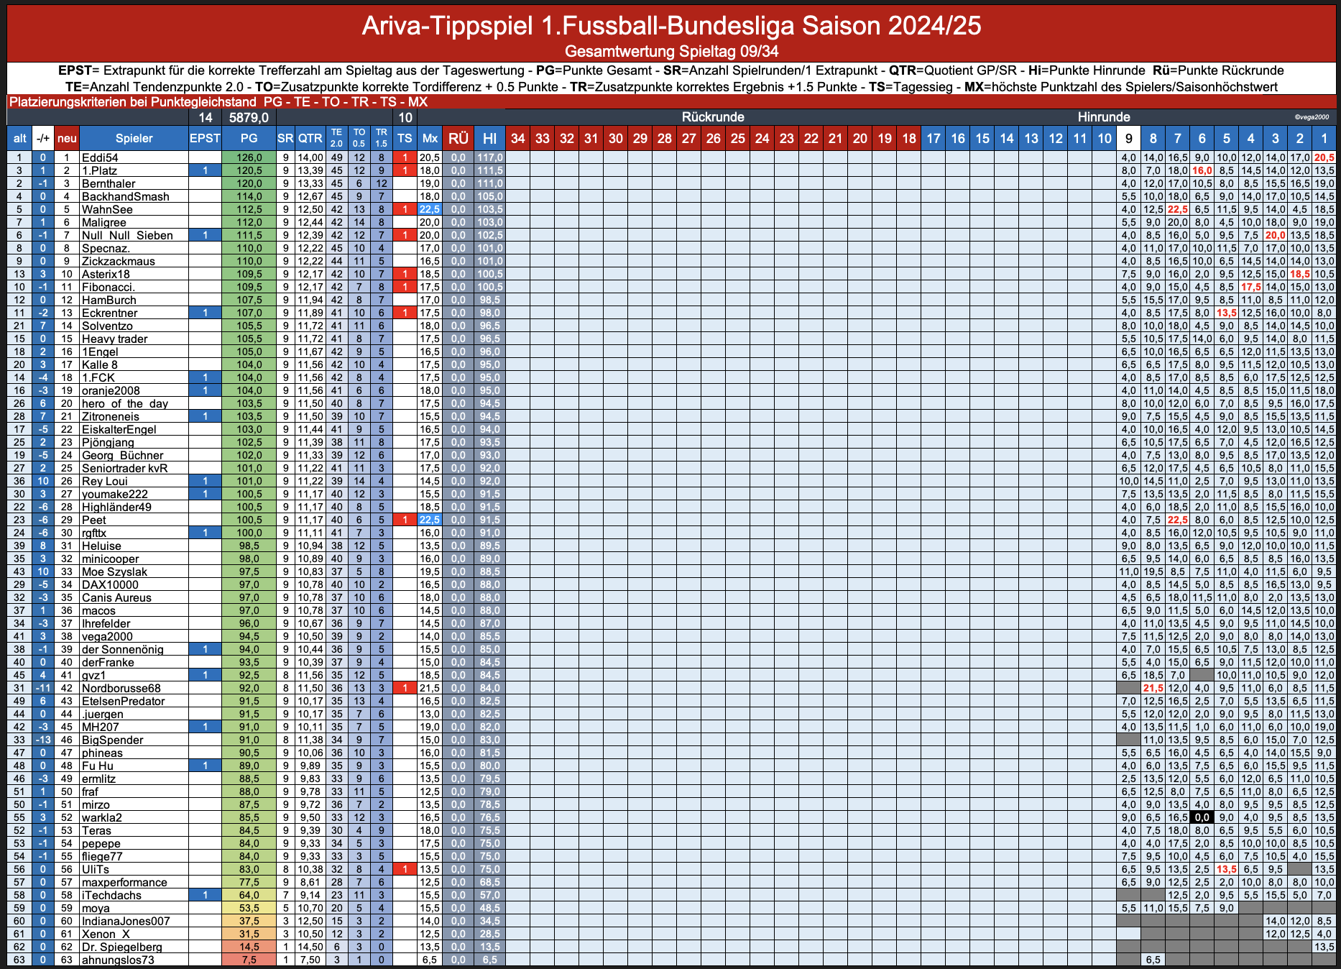Screen dimensions: 1341x969
Task: Select the QTR column header
Action: coord(310,138)
